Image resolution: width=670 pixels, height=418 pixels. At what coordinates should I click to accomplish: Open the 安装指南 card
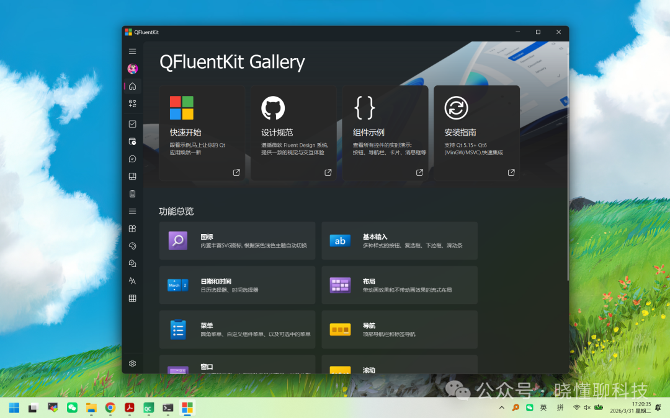(477, 133)
